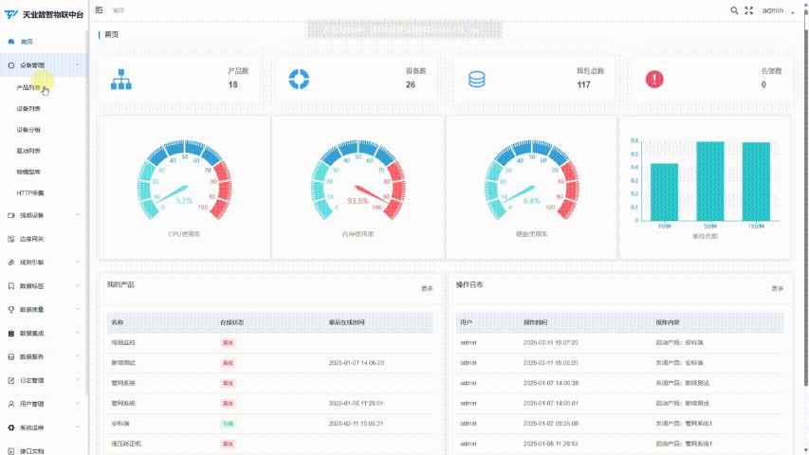This screenshot has width=809, height=455.
Task: Open the admin user dropdown
Action: [778, 10]
